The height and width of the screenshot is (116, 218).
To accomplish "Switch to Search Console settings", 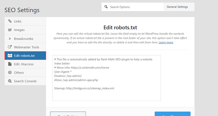I will [25, 81].
